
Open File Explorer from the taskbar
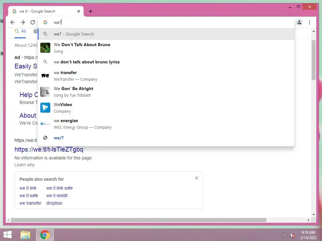[x=25, y=235]
